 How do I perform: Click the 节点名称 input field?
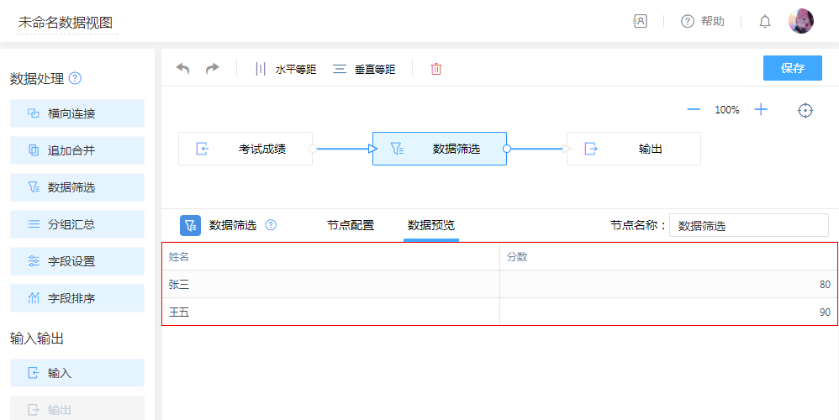coord(748,225)
